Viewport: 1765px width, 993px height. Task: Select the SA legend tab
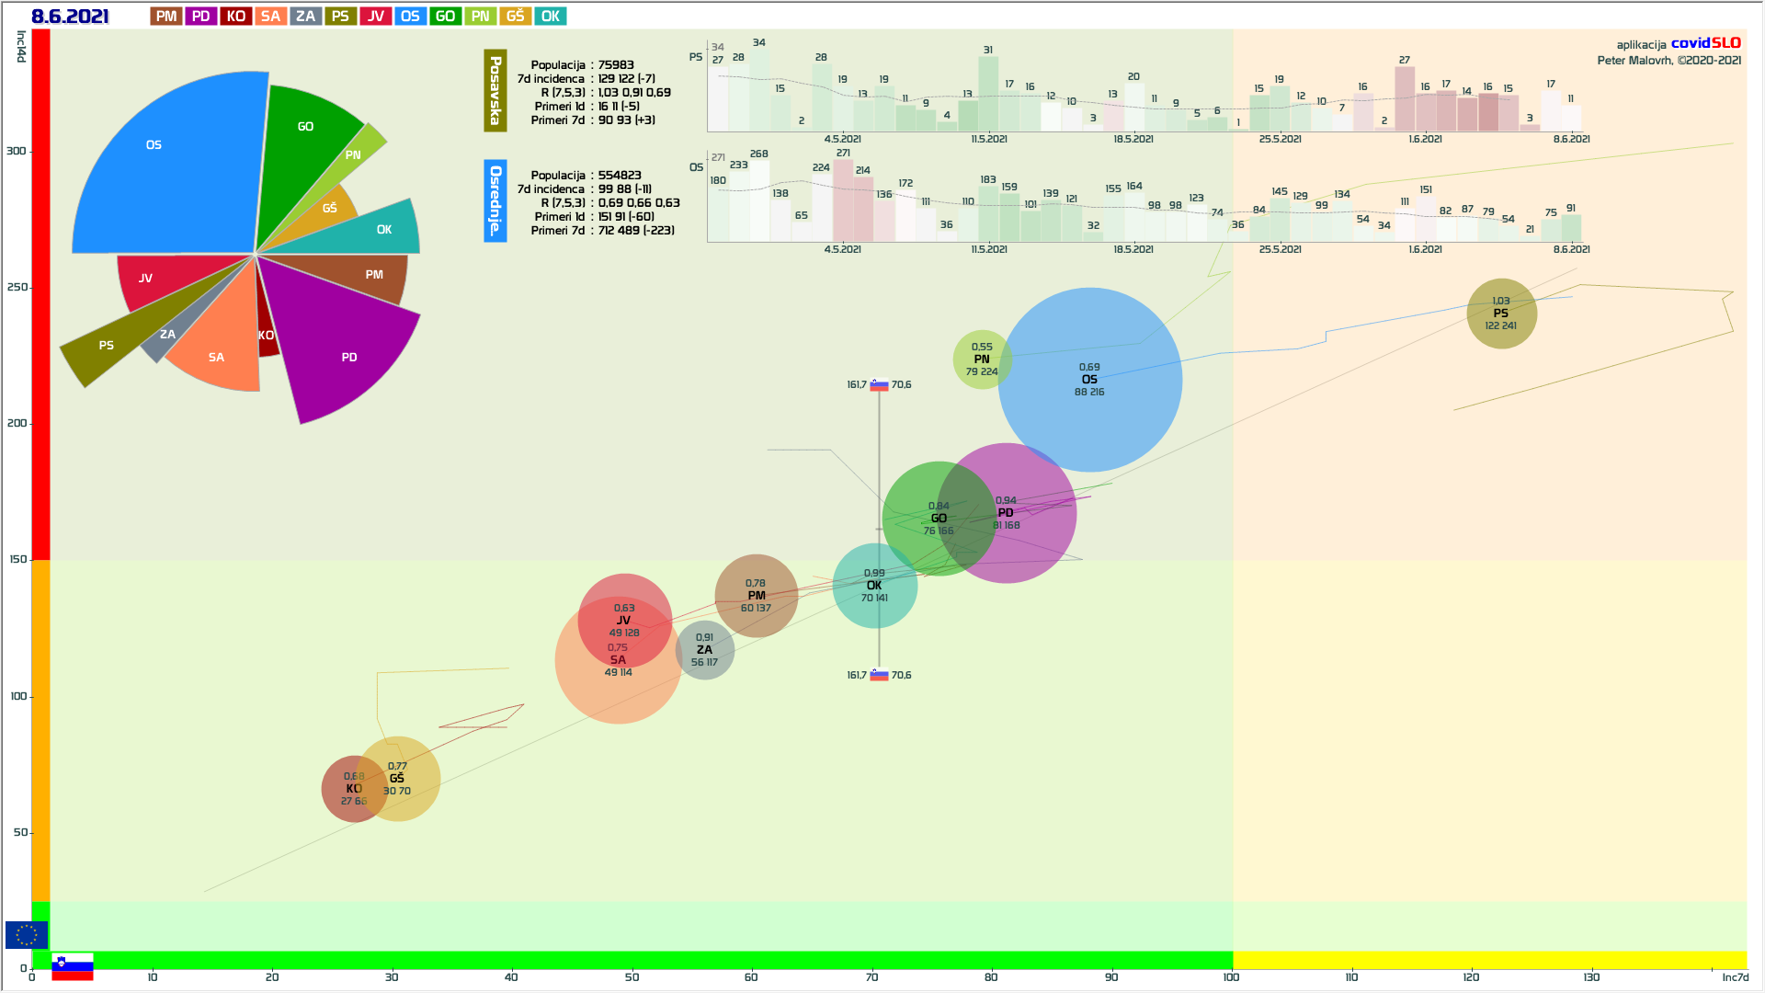[x=270, y=17]
